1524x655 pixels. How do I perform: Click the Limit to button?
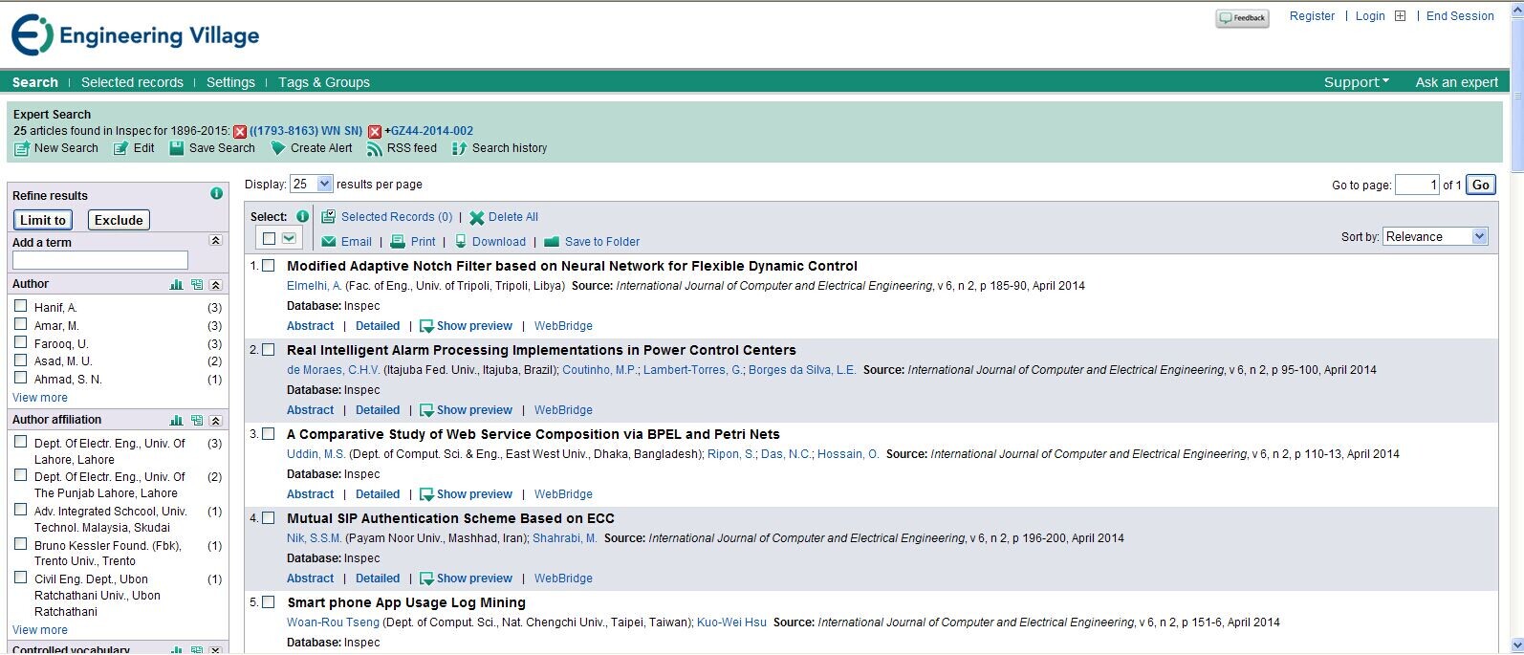pyautogui.click(x=43, y=220)
